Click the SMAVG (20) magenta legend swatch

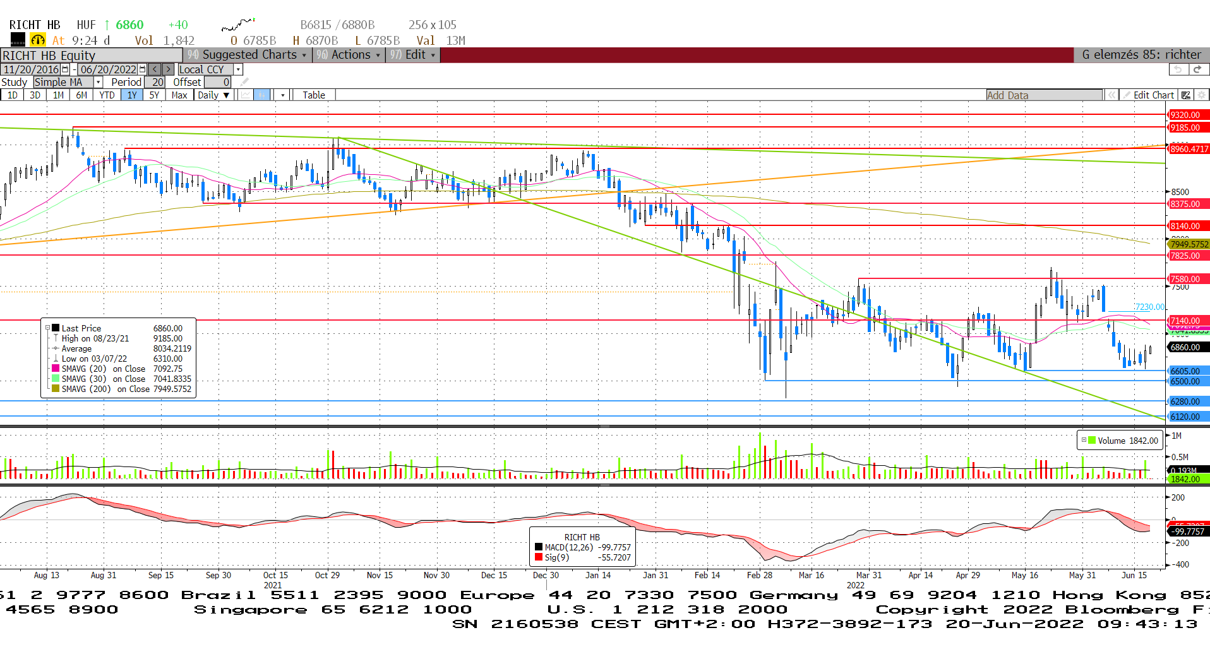pos(56,369)
